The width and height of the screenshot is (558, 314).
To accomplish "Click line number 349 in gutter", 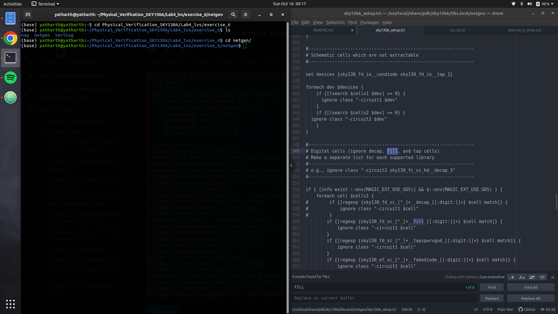I will 296,151.
